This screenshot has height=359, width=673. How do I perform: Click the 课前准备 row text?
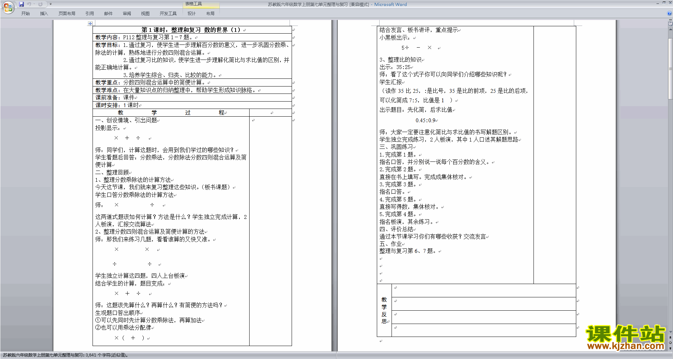[115, 98]
